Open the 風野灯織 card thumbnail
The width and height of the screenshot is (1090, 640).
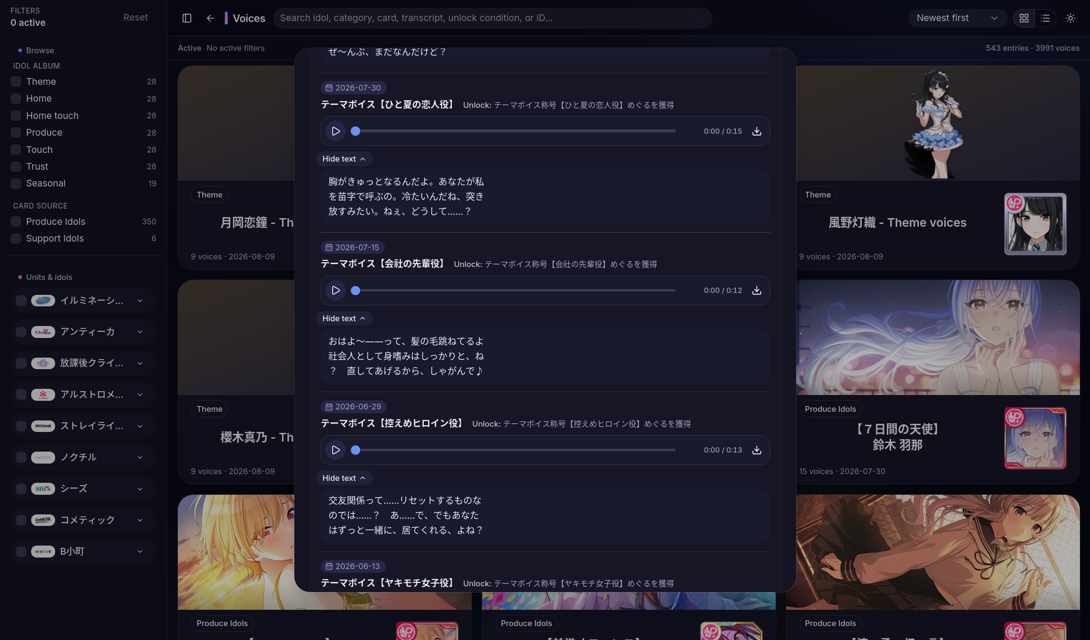coord(1035,224)
